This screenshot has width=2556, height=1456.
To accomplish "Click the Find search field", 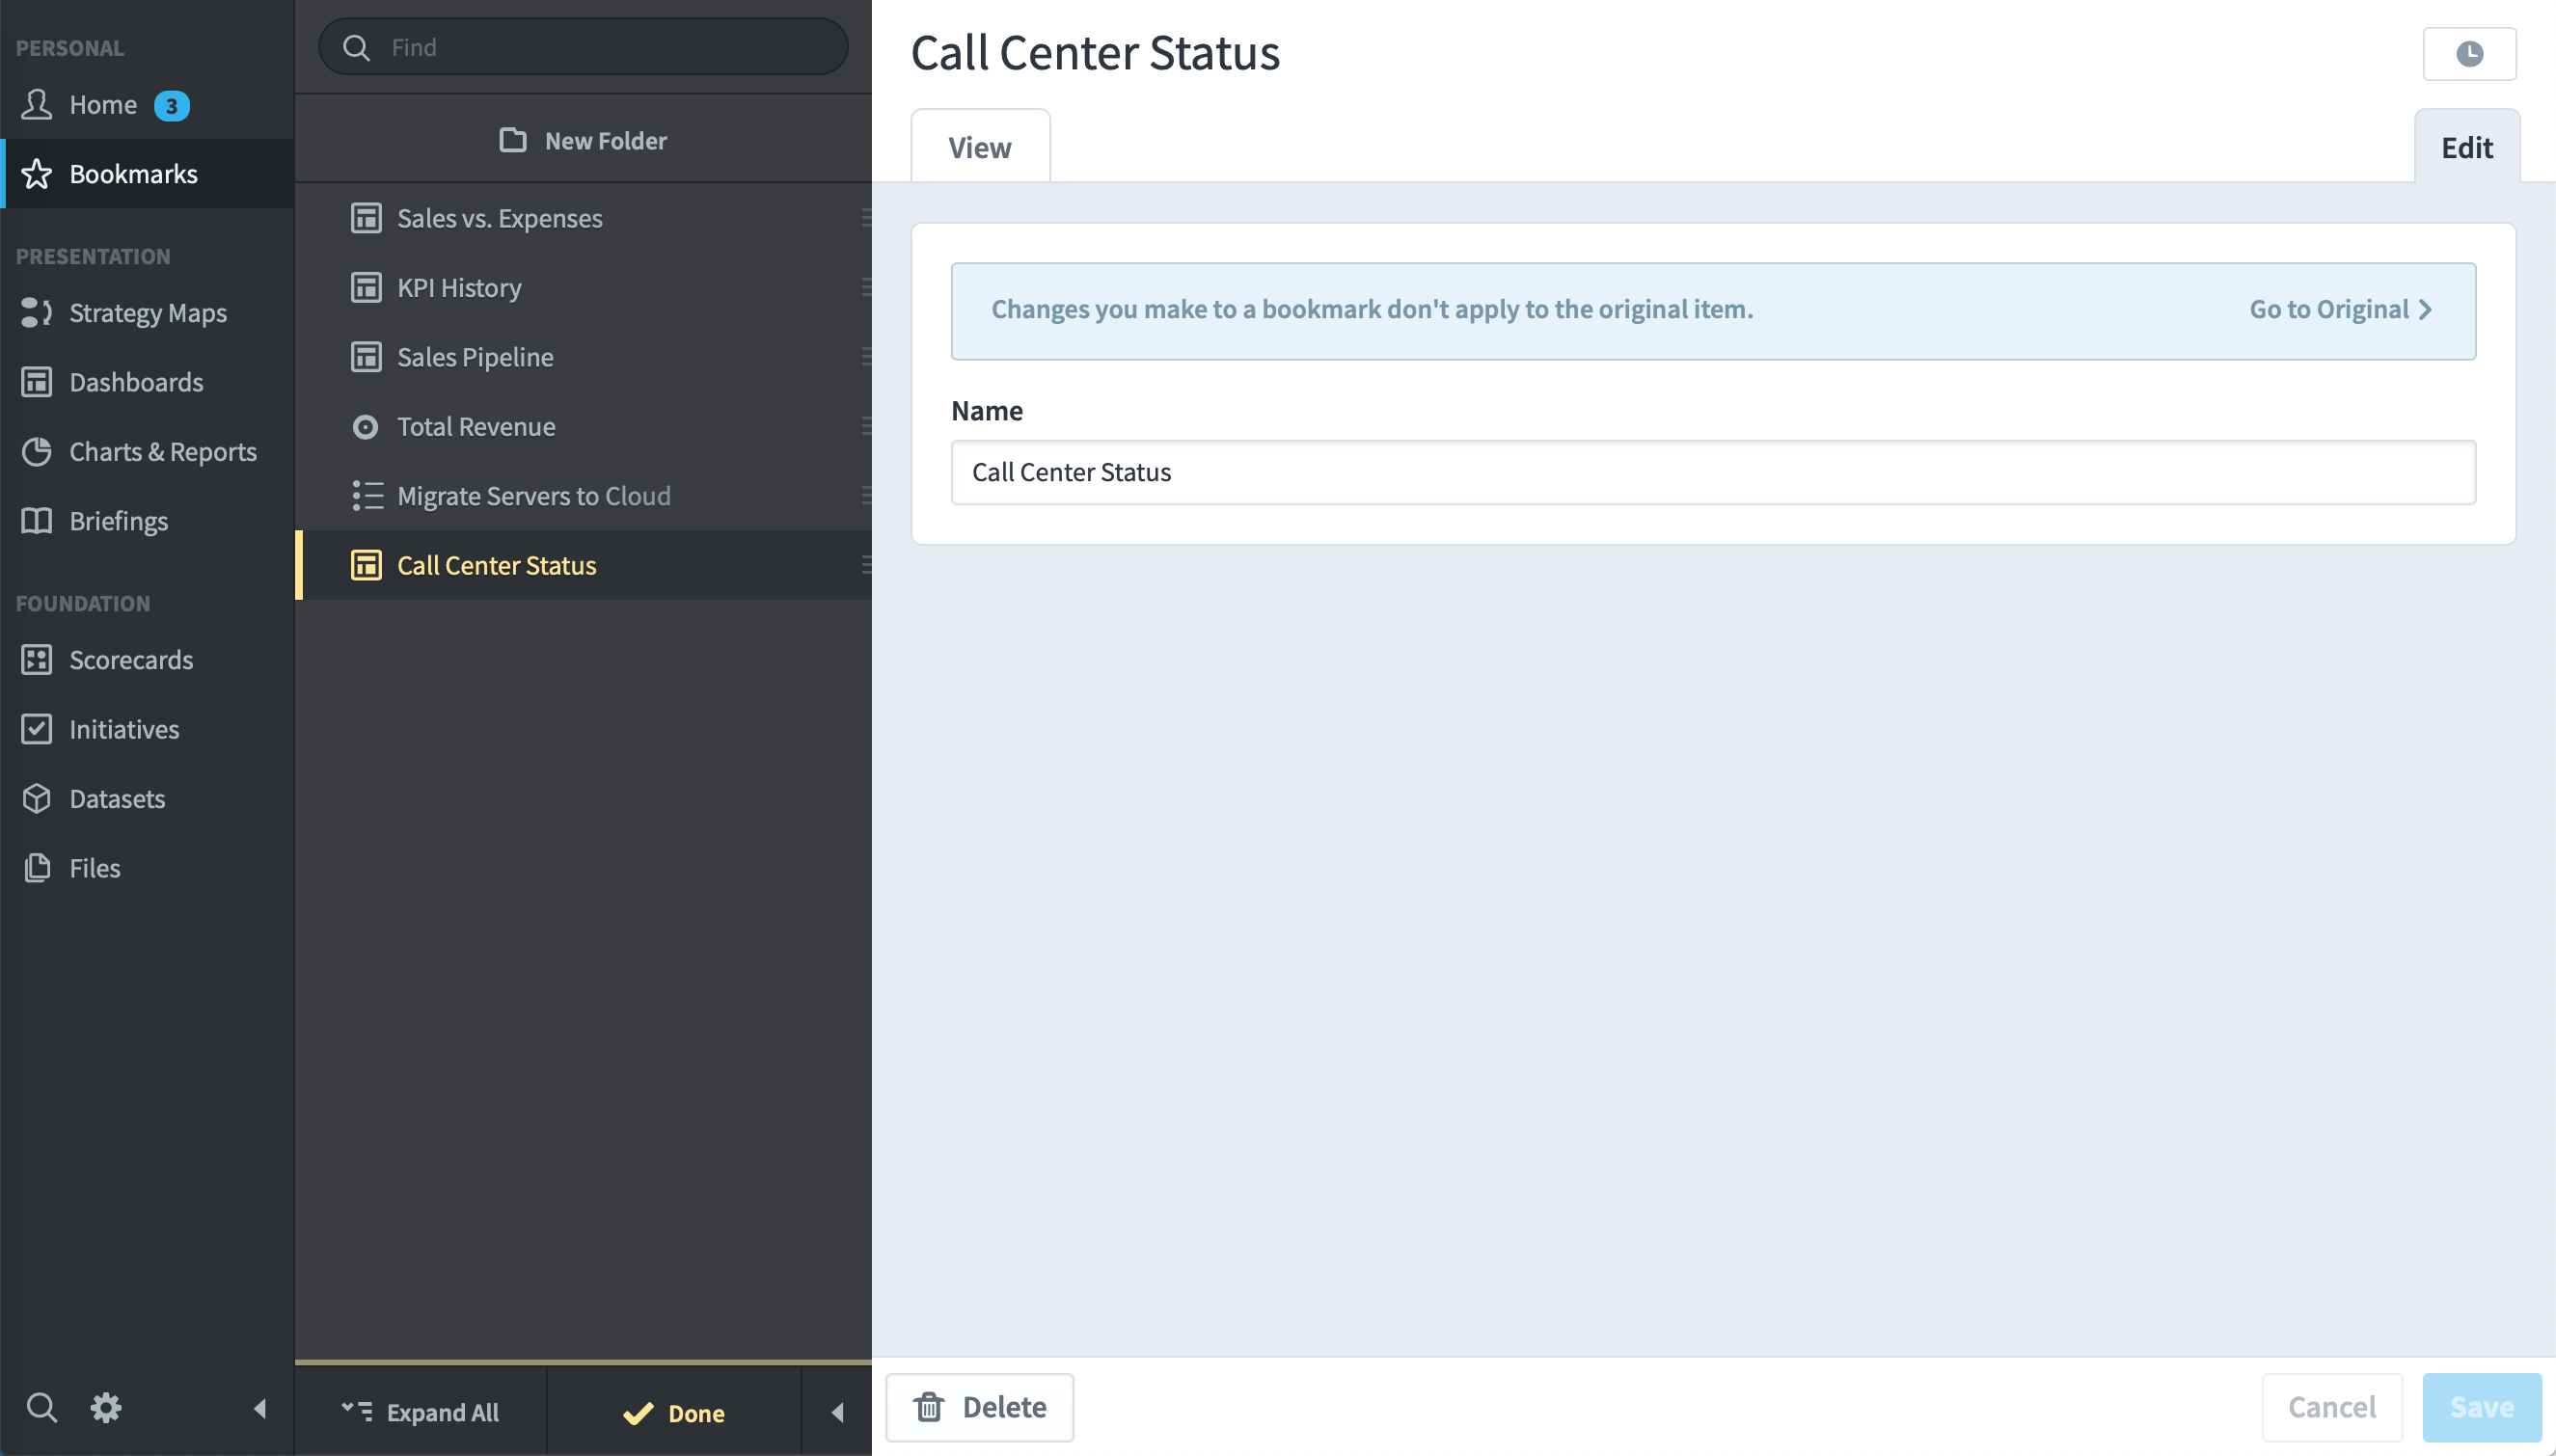I will coord(583,47).
